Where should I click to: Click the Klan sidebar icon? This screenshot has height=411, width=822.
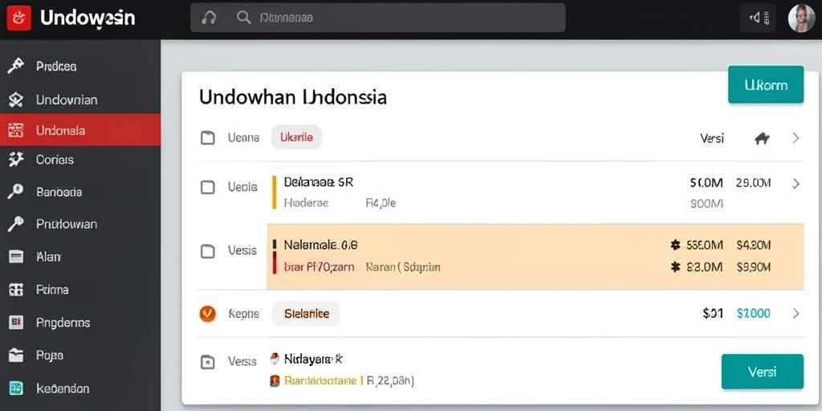[x=16, y=257]
